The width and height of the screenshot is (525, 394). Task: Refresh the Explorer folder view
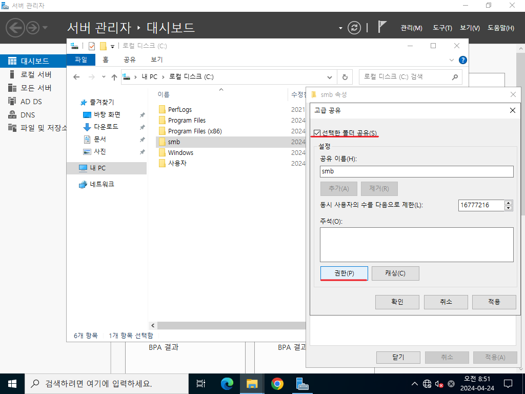345,77
